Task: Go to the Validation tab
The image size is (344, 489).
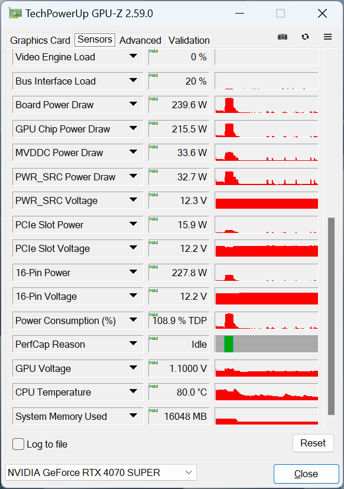Action: tap(189, 40)
